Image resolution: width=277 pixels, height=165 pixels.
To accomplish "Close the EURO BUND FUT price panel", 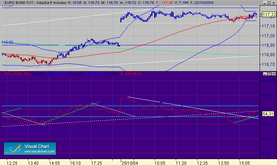I will tap(274, 3).
